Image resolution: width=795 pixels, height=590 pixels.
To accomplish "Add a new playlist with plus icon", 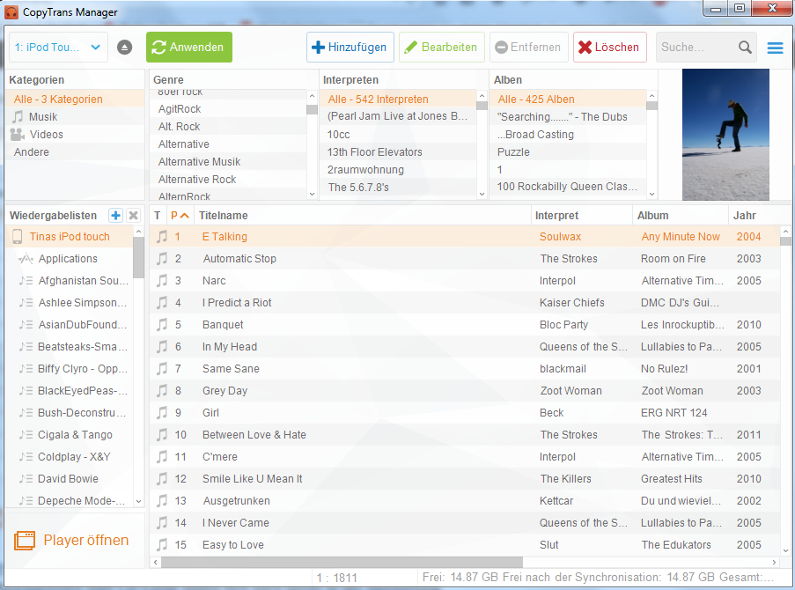I will pos(115,215).
